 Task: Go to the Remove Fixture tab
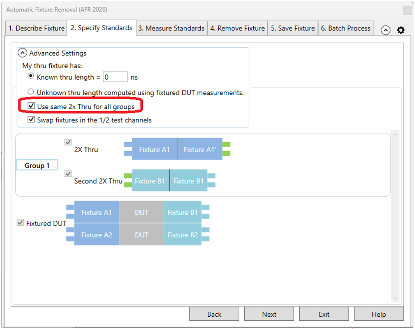click(x=237, y=28)
